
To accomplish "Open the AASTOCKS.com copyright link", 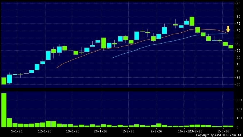I will point(219,135).
